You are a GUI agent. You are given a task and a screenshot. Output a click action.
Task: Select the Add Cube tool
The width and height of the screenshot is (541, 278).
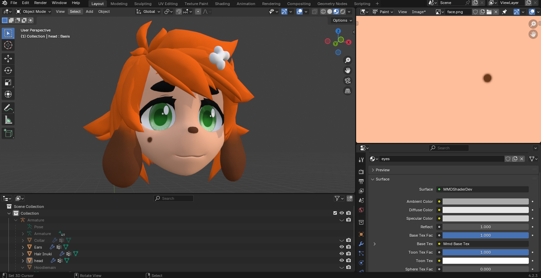click(x=8, y=133)
